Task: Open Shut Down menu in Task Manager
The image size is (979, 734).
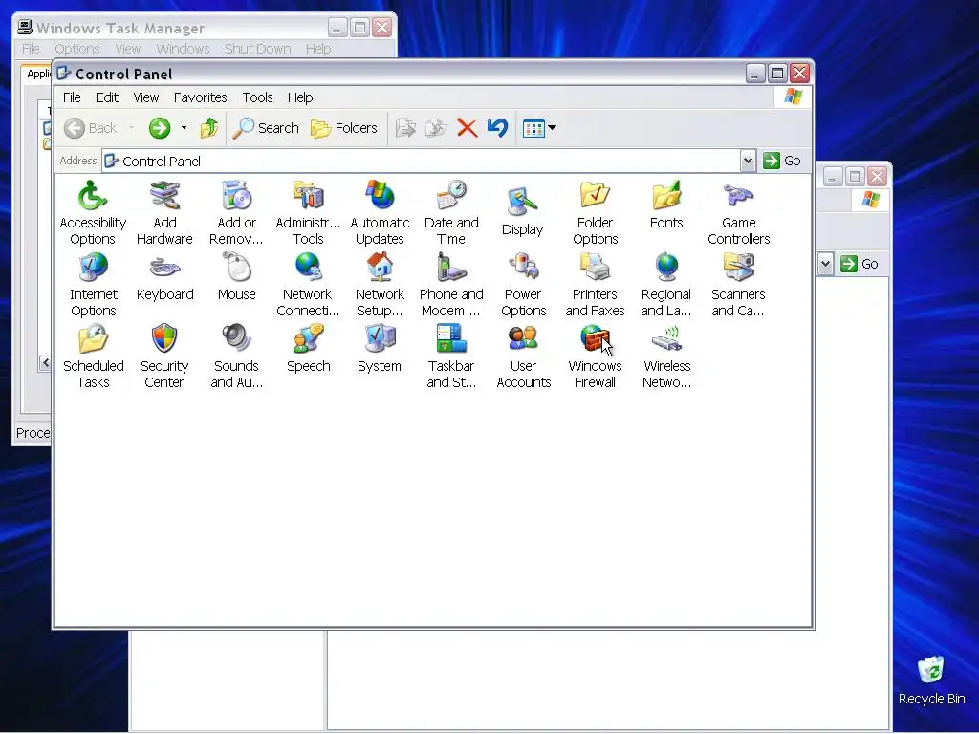Action: 257,49
